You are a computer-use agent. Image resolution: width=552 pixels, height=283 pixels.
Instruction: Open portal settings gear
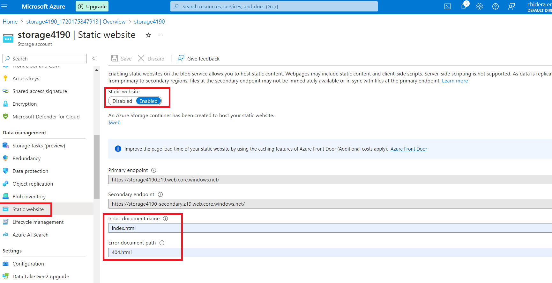coord(480,6)
